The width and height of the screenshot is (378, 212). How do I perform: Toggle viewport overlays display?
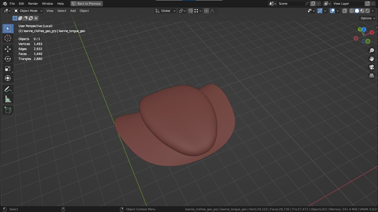pos(332,11)
